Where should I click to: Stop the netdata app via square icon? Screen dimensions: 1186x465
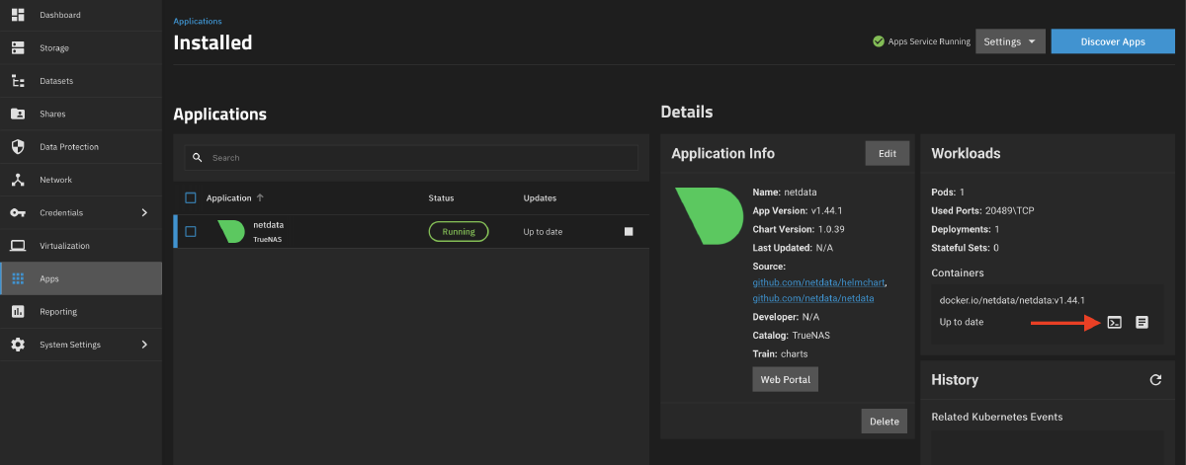(x=629, y=232)
